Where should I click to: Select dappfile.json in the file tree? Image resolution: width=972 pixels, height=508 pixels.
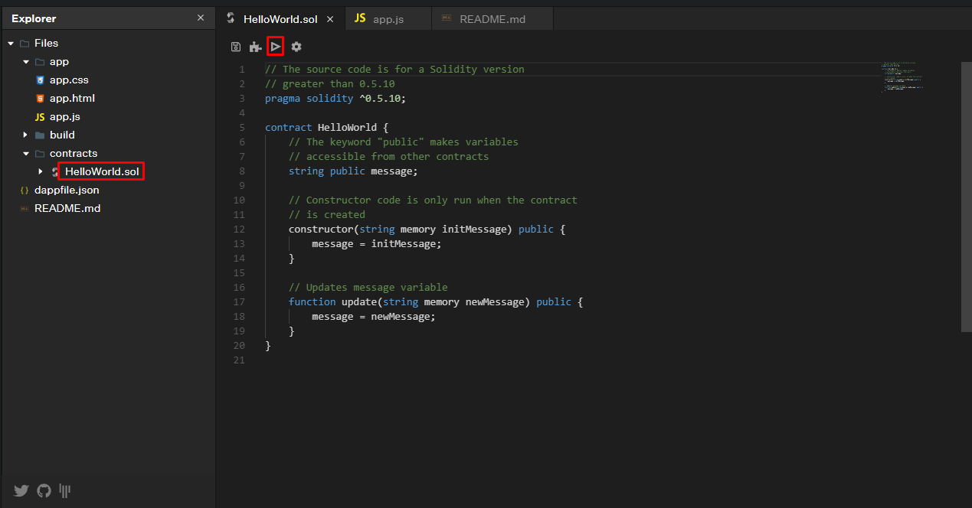(x=67, y=190)
